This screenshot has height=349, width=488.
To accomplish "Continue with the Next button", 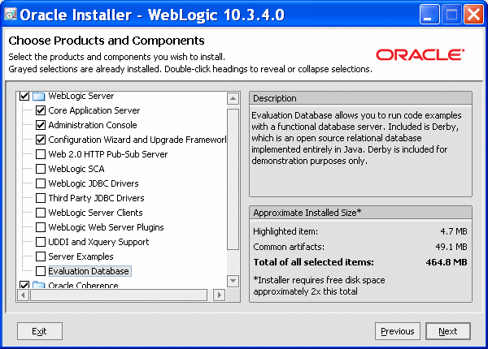I will coord(448,331).
